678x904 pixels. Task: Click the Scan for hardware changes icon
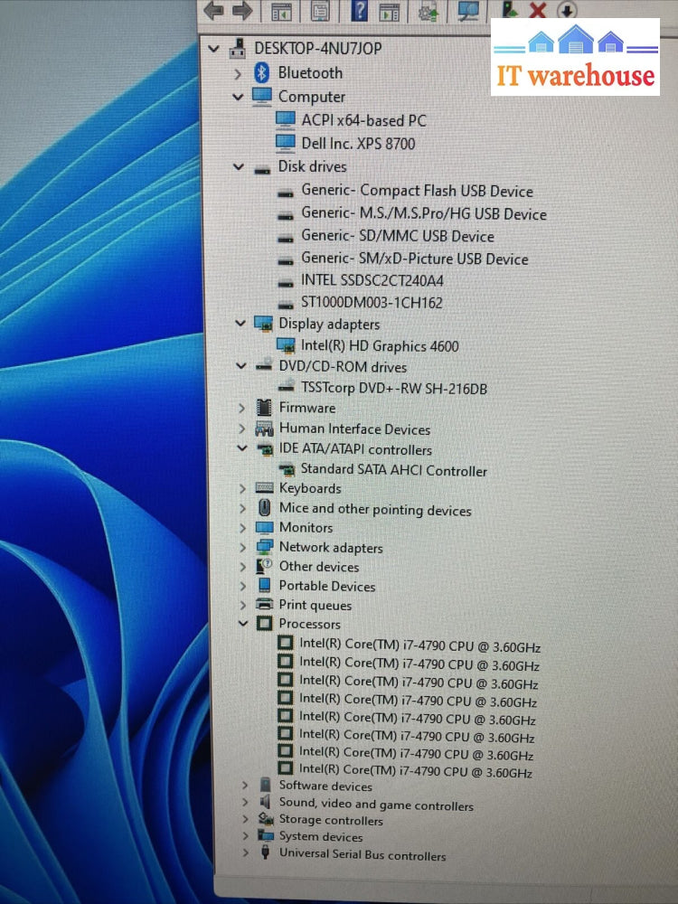point(468,11)
